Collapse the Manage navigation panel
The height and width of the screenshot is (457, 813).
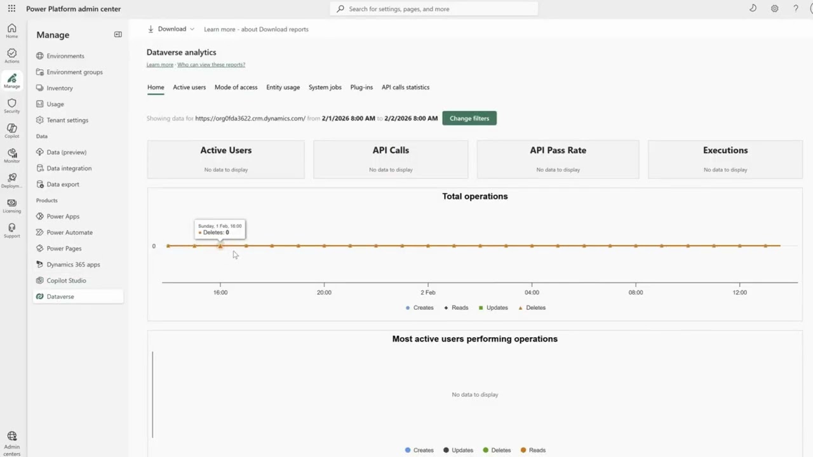pos(118,34)
